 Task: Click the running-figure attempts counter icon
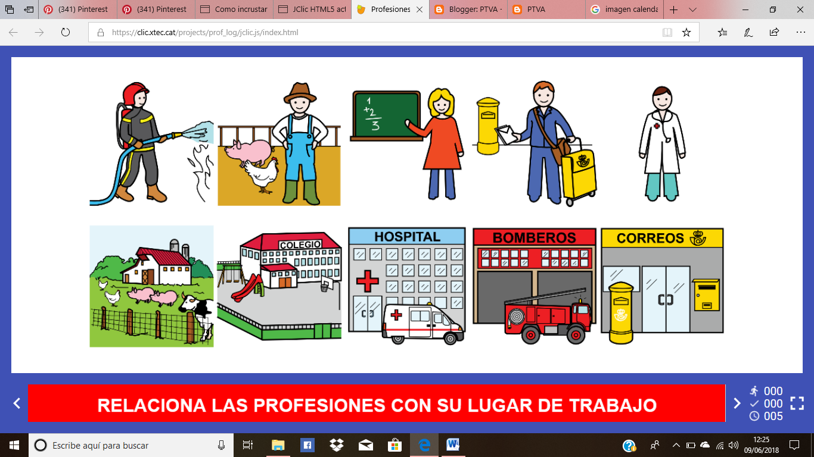(754, 391)
